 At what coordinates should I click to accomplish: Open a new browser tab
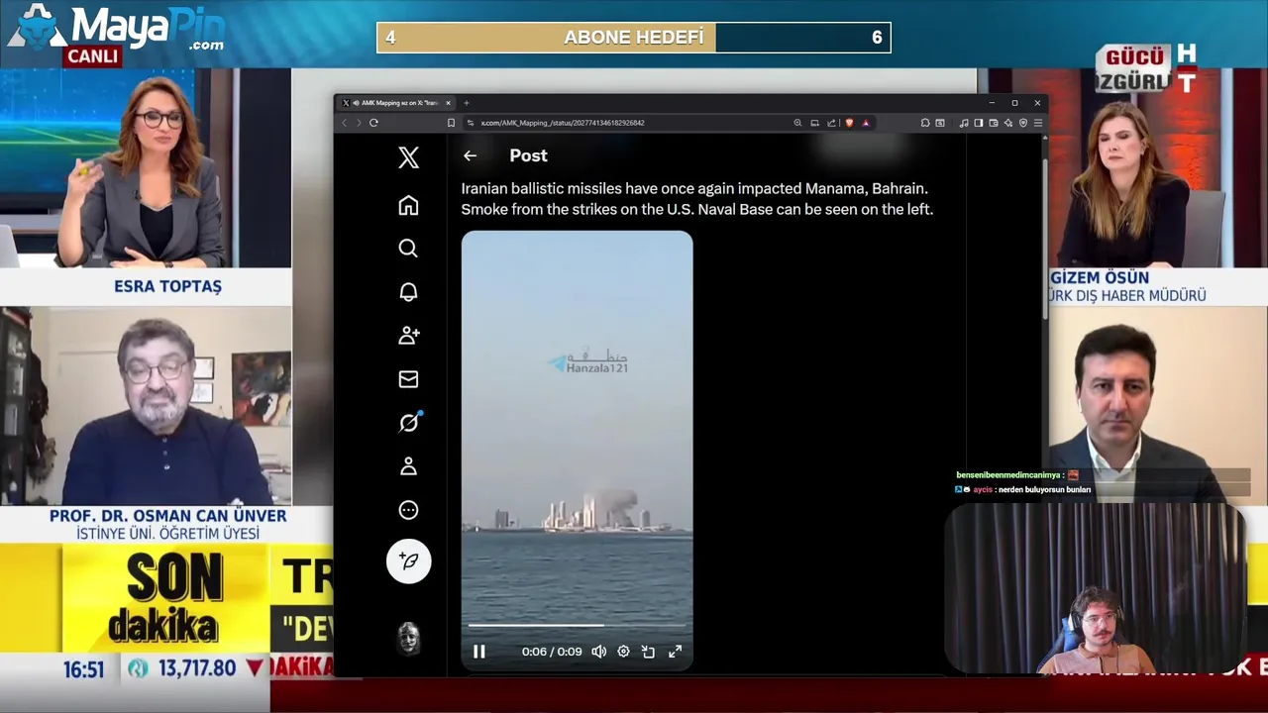point(467,103)
